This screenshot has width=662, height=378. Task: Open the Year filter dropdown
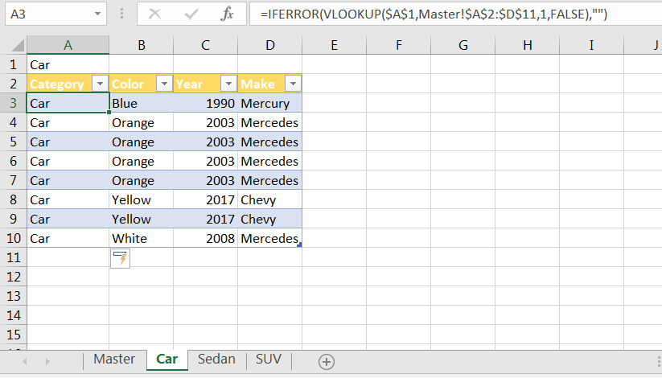coord(228,84)
